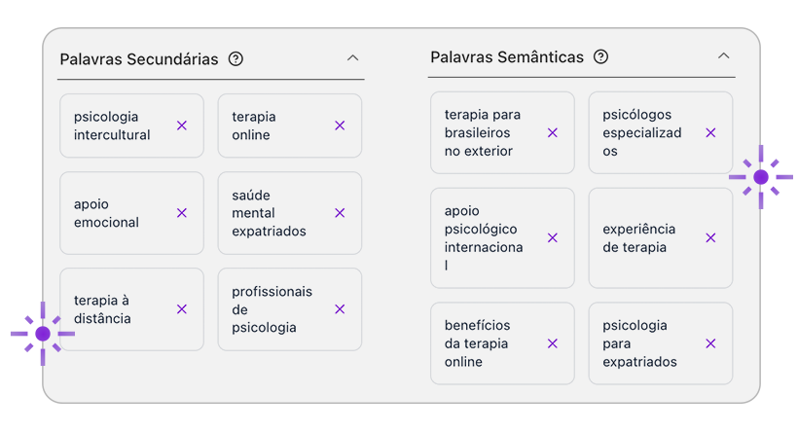Image resolution: width=798 pixels, height=432 pixels.
Task: Remove the 'psicologia intercultural' keyword
Action: pos(182,126)
